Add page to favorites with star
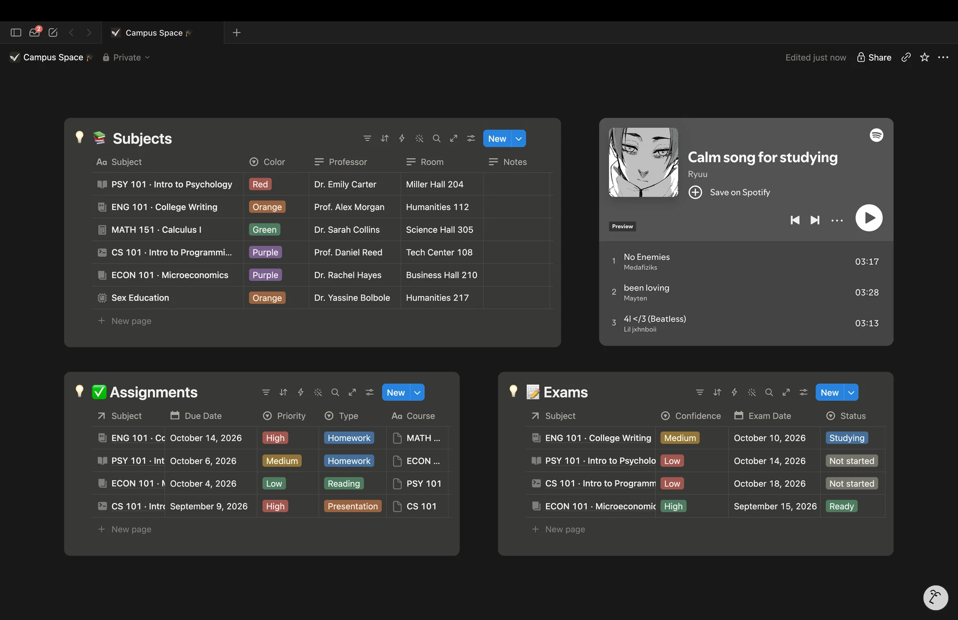 click(x=924, y=57)
